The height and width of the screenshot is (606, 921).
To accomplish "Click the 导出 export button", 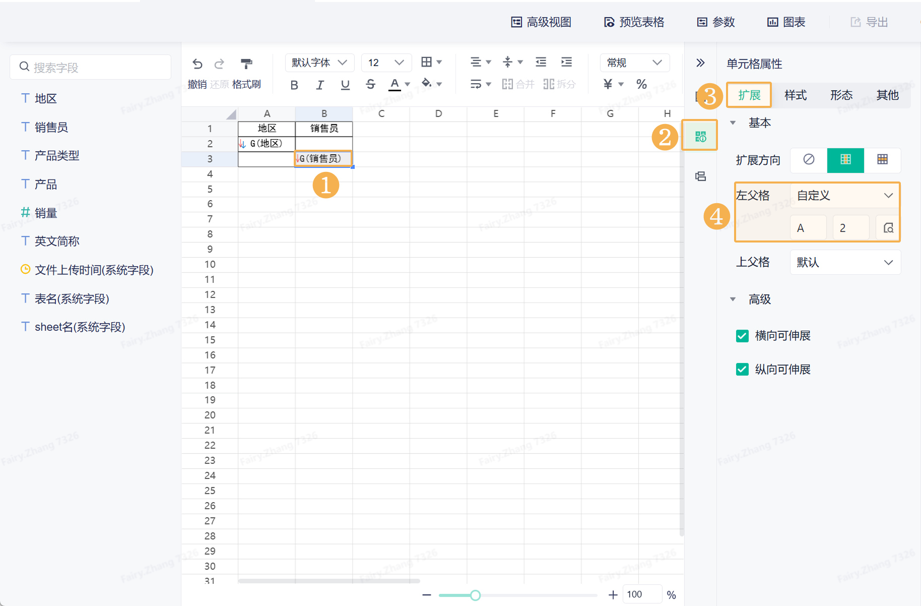I will 869,22.
